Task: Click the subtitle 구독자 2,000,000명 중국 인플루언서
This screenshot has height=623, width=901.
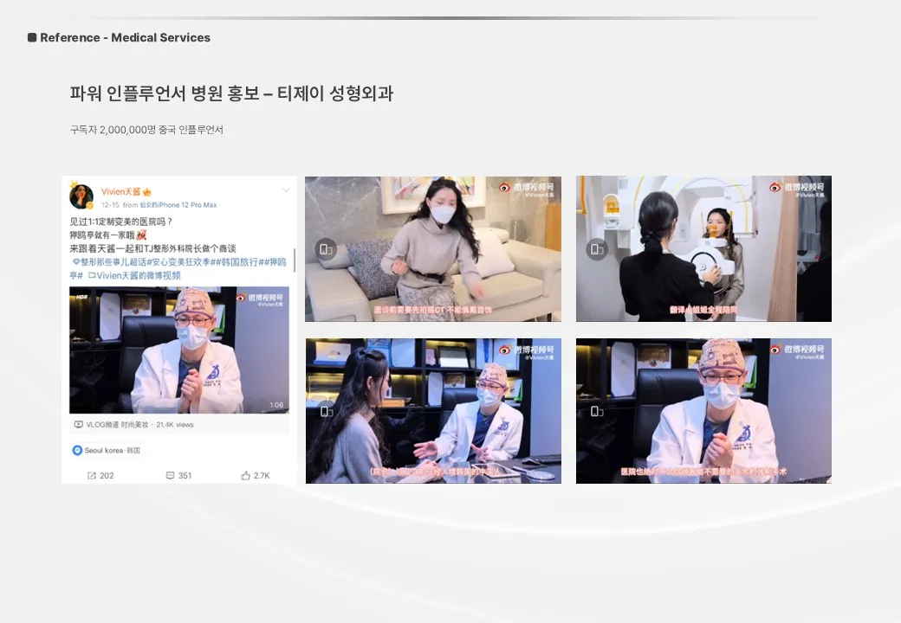Action: (146, 130)
